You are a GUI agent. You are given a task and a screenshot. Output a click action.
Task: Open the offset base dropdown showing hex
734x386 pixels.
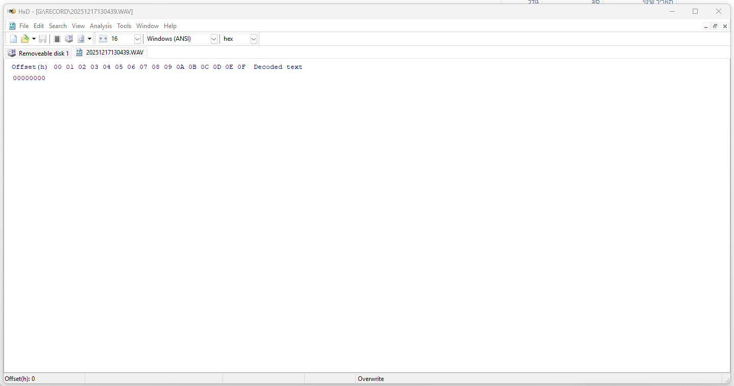(x=253, y=38)
